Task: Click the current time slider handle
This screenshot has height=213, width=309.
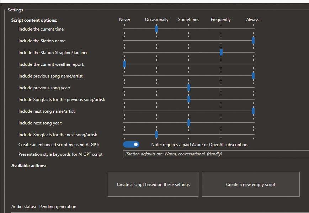Action: pos(156,29)
